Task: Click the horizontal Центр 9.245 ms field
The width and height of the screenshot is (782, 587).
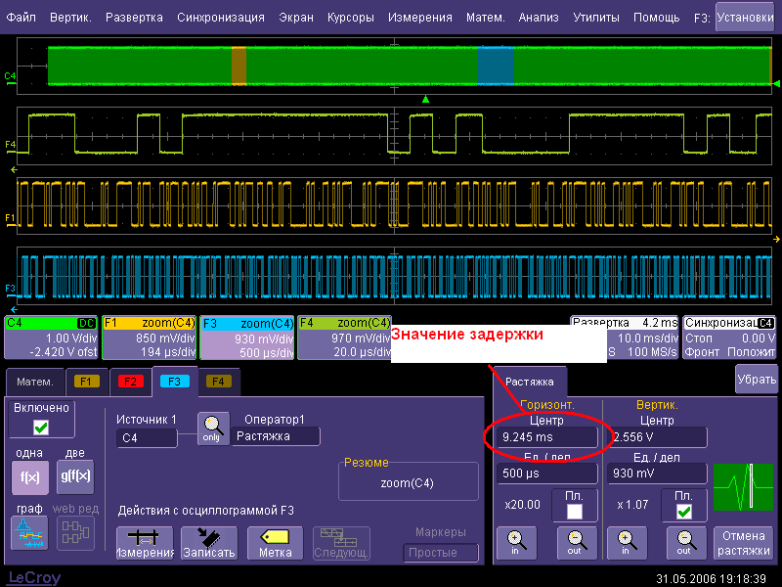Action: [x=546, y=437]
